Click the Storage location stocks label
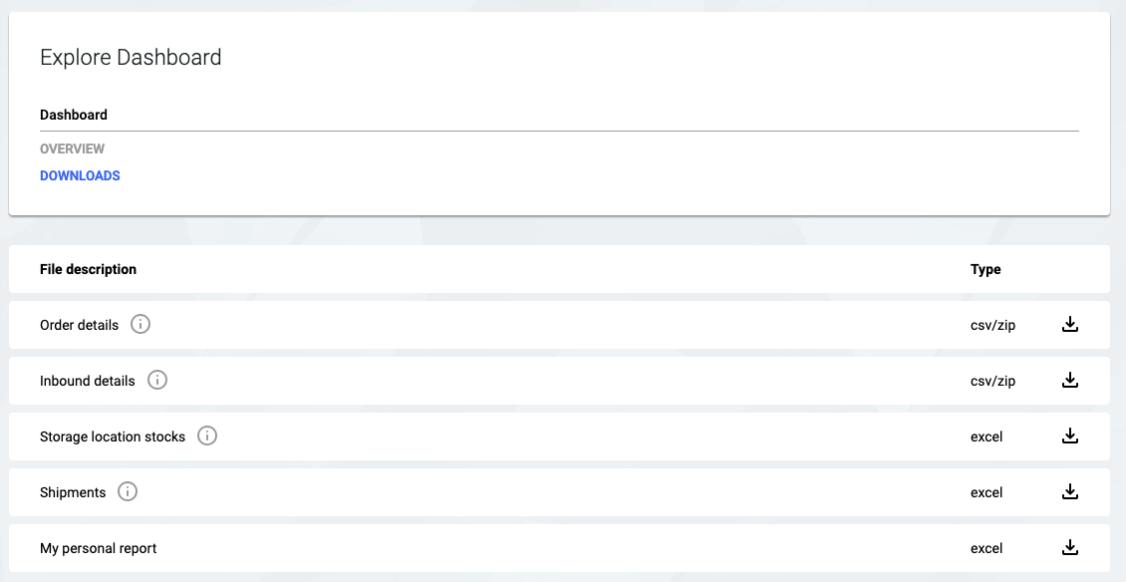The height and width of the screenshot is (582, 1126). [x=113, y=436]
